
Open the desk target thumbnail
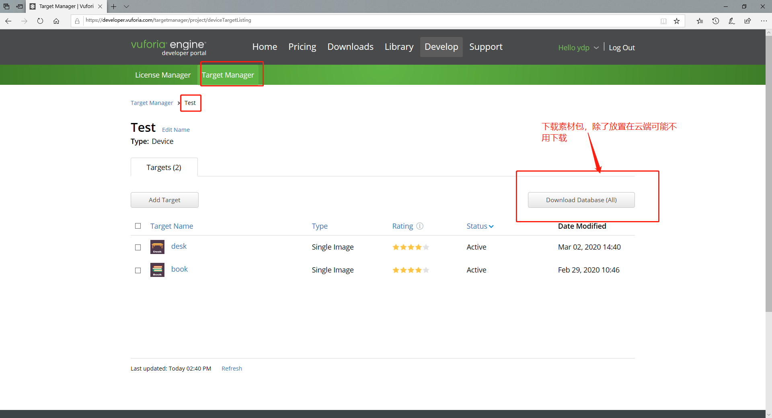point(157,247)
